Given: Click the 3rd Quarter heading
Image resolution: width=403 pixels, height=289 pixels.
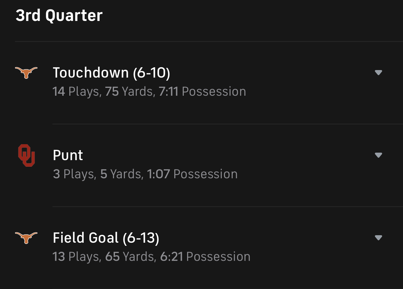Looking at the screenshot, I should tap(59, 15).
